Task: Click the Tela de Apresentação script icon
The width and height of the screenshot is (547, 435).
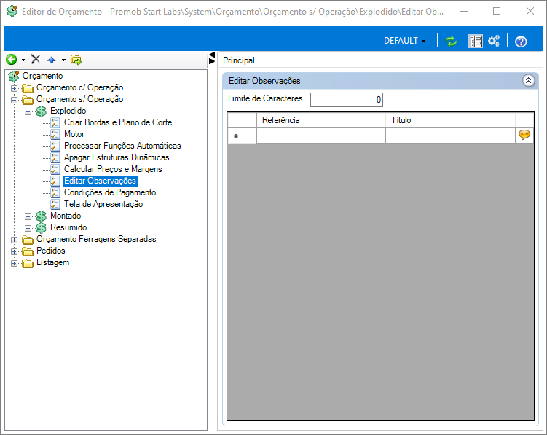Action: coord(55,204)
